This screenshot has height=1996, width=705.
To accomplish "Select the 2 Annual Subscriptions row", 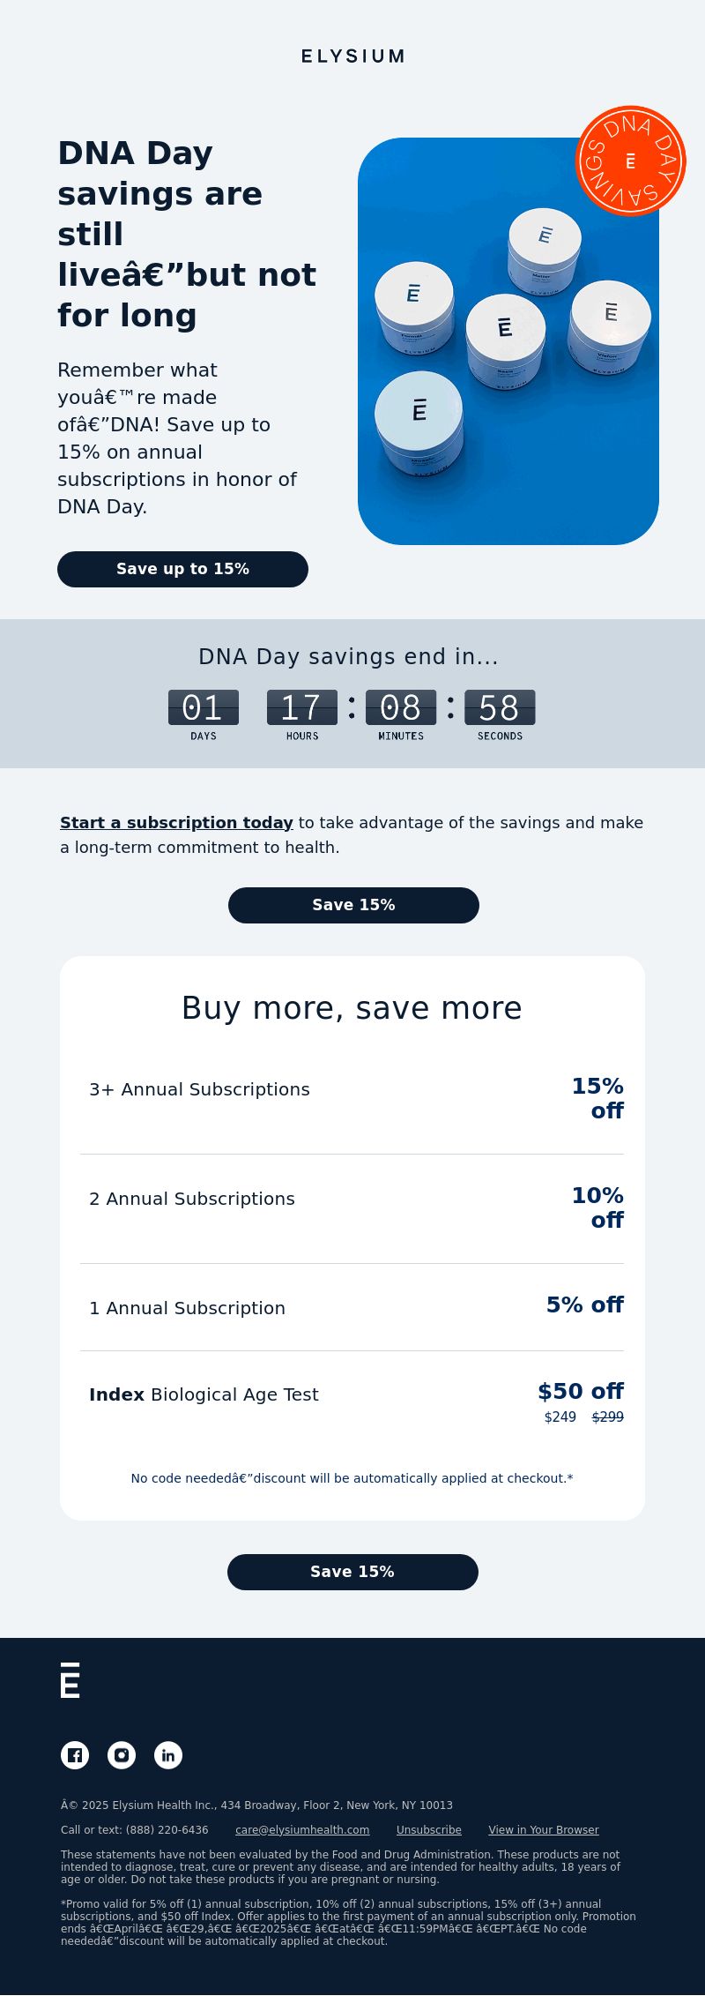I will pos(352,1208).
